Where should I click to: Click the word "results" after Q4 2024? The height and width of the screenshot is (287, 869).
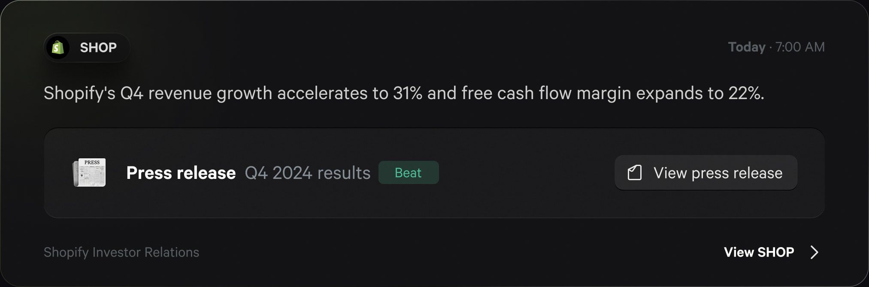click(x=344, y=173)
